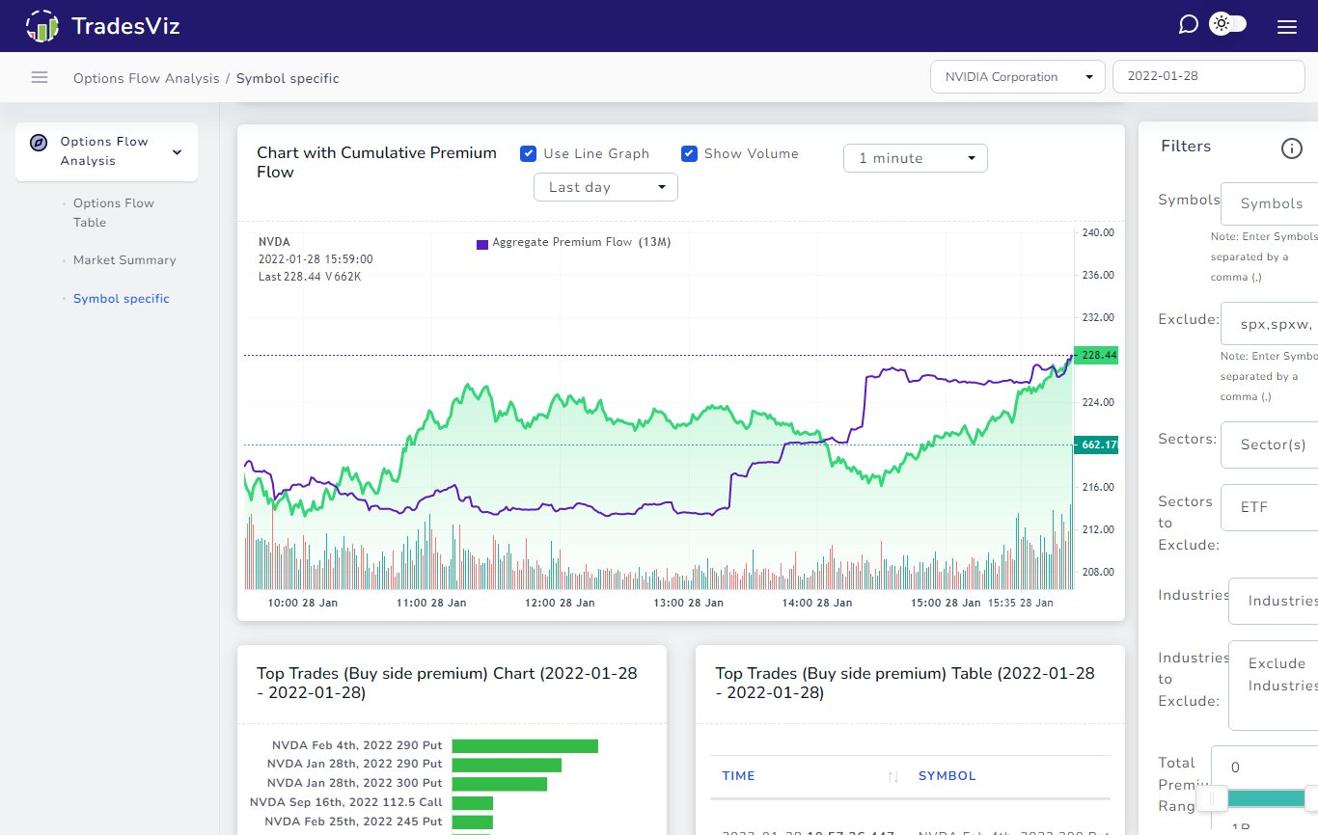Click the green 228.44 price label
The width and height of the screenshot is (1318, 835).
point(1095,356)
